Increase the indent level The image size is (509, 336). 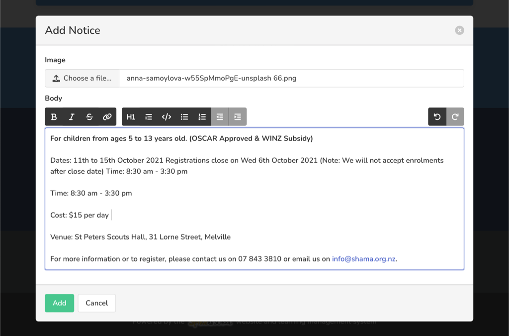(x=238, y=117)
